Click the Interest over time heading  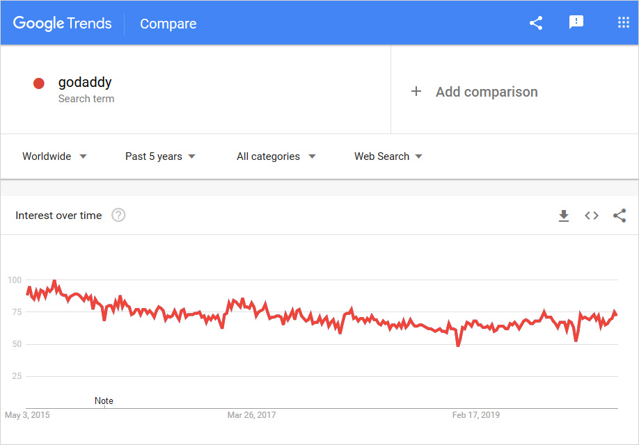point(58,216)
